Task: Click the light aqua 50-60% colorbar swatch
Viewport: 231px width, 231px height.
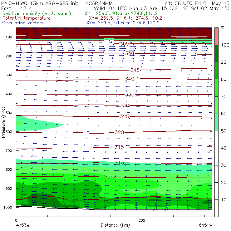Action: point(216,122)
